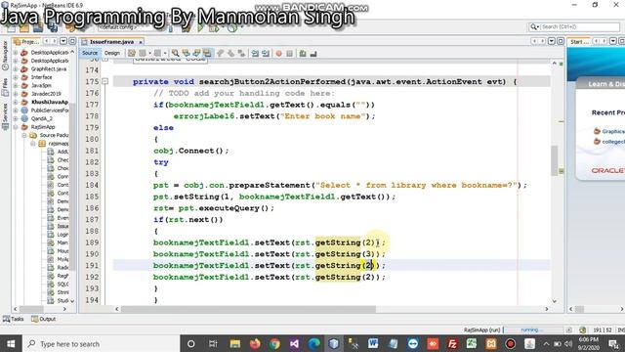The image size is (625, 352).
Task: Open the Output panel button
Action: tap(44, 319)
